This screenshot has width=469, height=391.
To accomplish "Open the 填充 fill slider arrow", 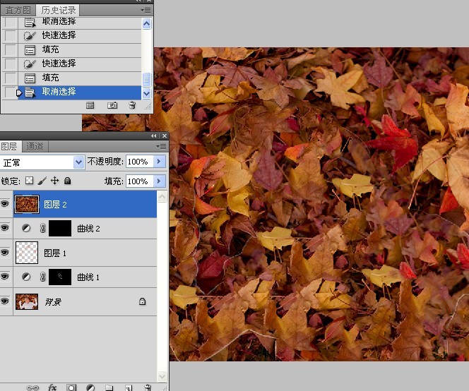I will (x=159, y=181).
